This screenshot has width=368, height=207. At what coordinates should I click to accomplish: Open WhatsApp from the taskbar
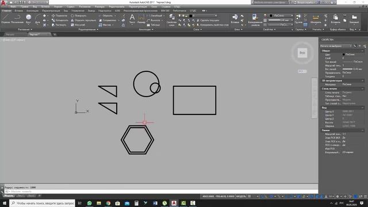click(x=90, y=203)
